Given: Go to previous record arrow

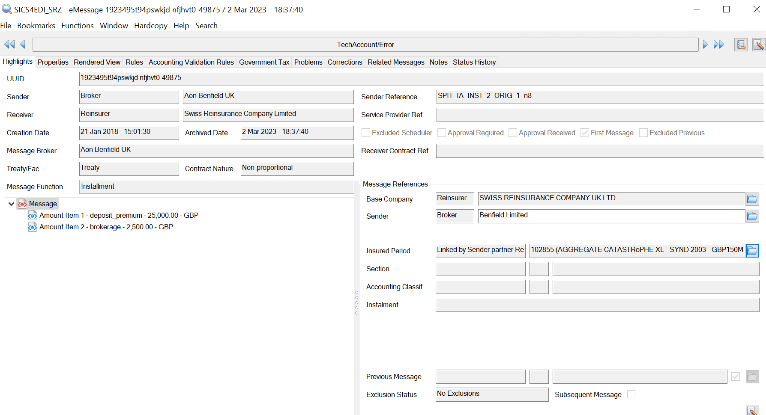Looking at the screenshot, I should (x=23, y=44).
